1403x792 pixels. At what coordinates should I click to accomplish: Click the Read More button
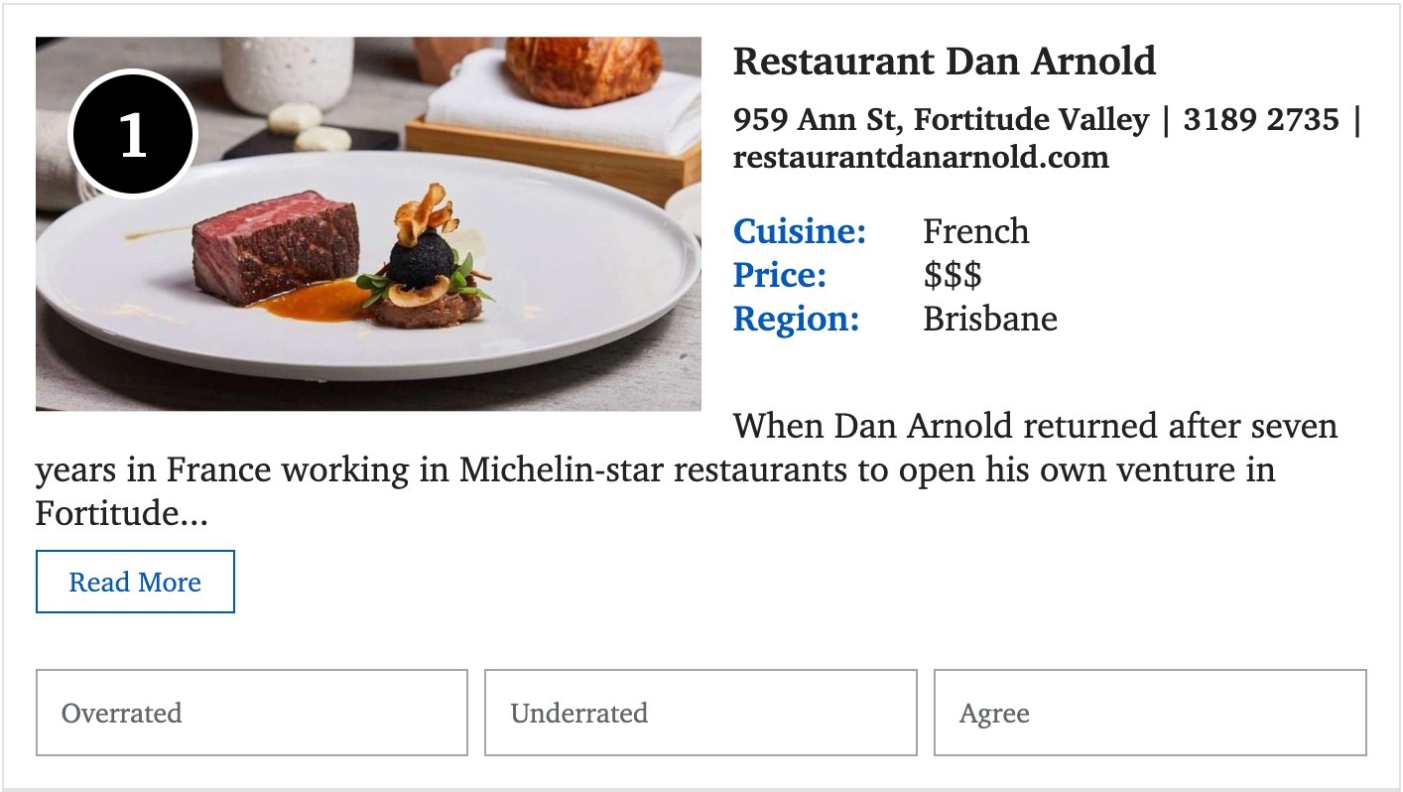pos(135,582)
